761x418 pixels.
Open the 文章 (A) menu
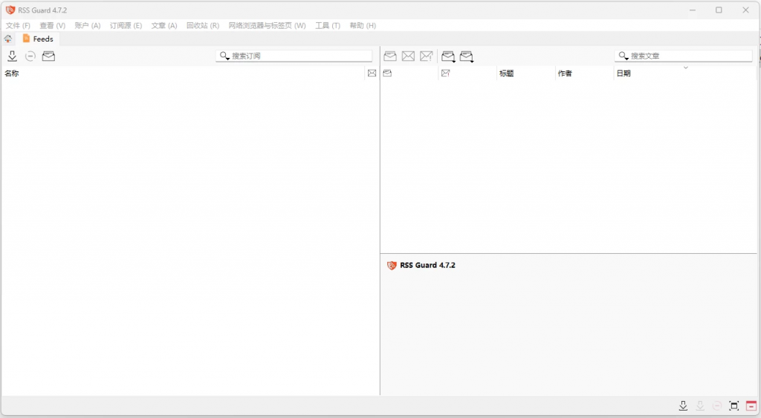pyautogui.click(x=164, y=25)
